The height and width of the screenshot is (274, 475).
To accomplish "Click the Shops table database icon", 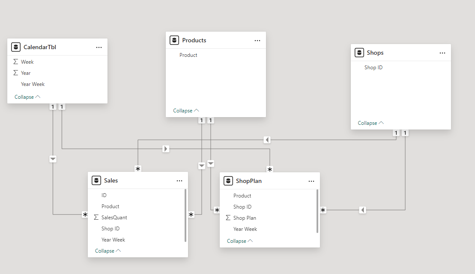I will tap(359, 53).
